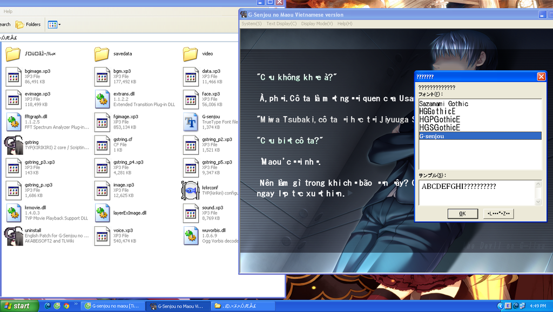Choose HGSGothicE font in list

[x=480, y=127]
